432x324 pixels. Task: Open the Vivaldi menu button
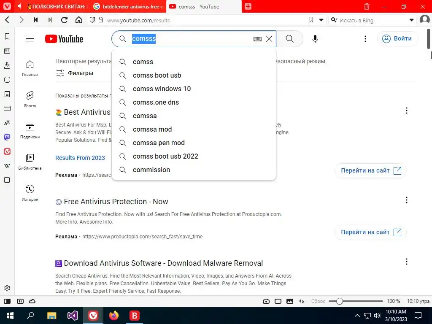pos(7,6)
